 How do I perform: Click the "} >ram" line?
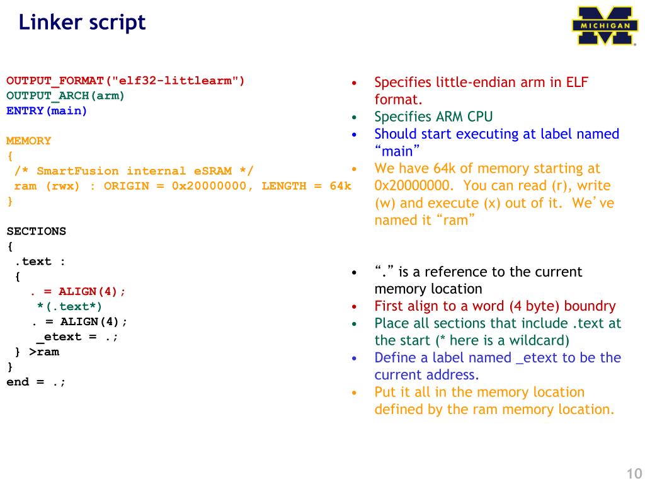click(37, 352)
